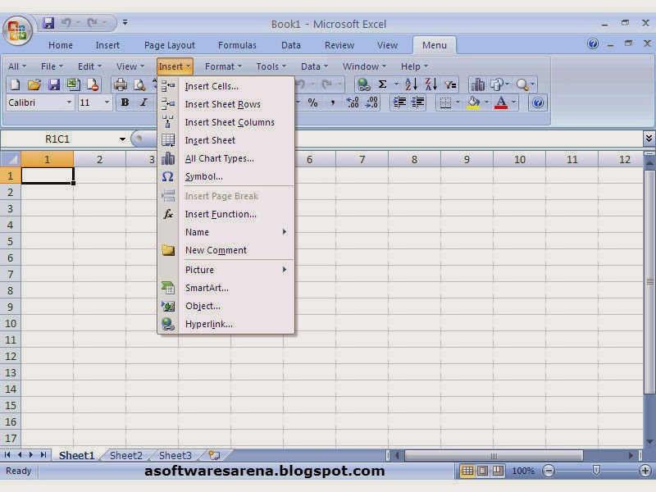Click the Font Color red A icon

[x=501, y=102]
